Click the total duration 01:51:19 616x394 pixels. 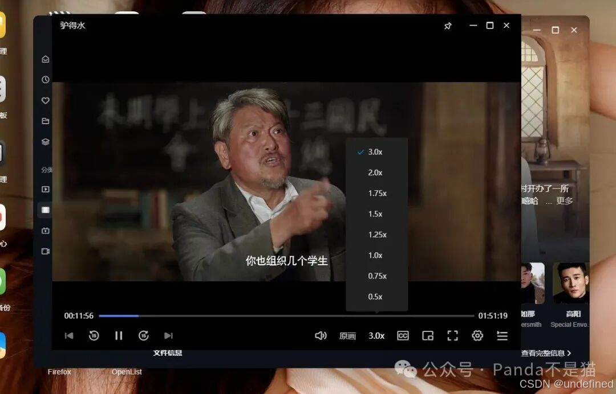coord(493,315)
